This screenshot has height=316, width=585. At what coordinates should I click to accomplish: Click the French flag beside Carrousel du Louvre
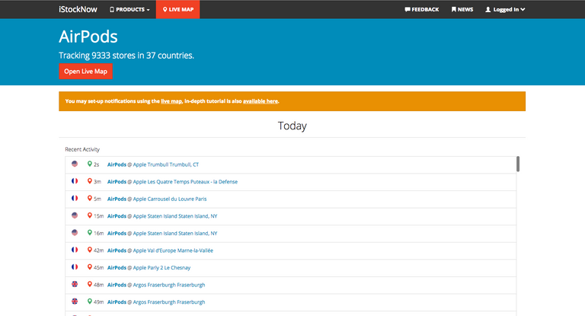coord(75,198)
